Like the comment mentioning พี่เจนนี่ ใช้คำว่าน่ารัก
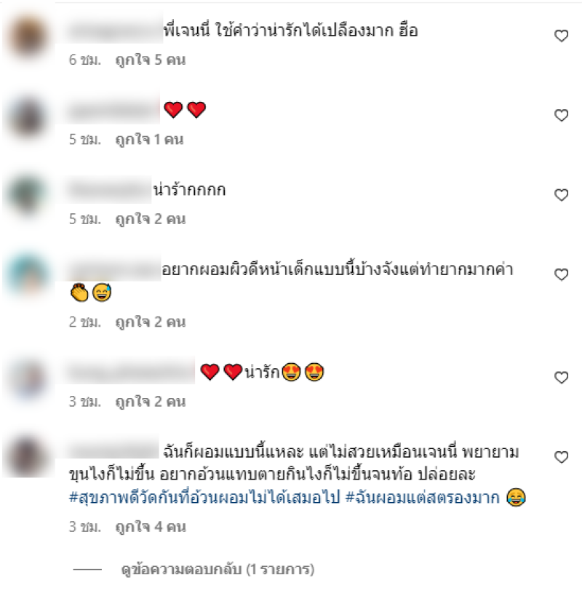Image resolution: width=582 pixels, height=604 pixels. pos(561,36)
